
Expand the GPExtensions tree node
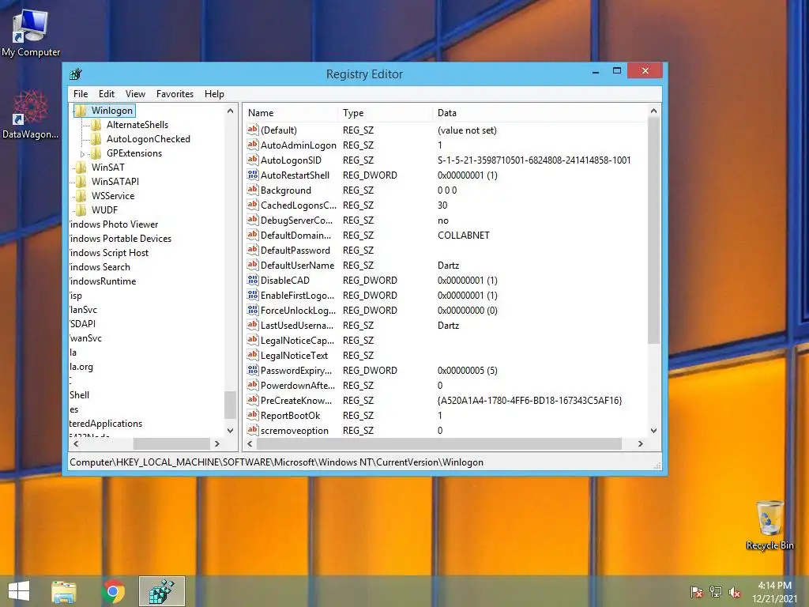pos(82,154)
